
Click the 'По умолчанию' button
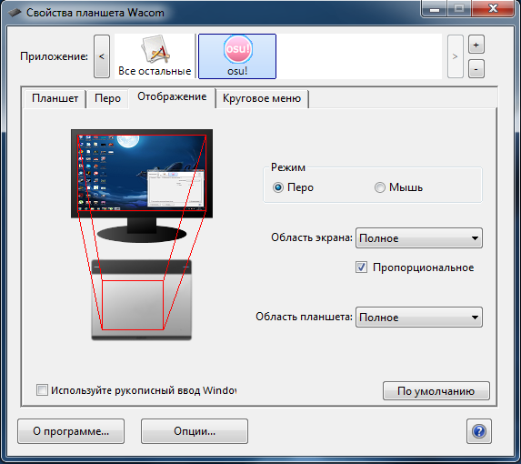436,391
